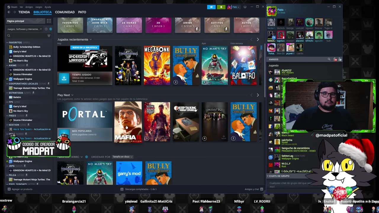This screenshot has width=379, height=213.
Task: Open sidebar advanced filter options icon
Action: [x=49, y=35]
